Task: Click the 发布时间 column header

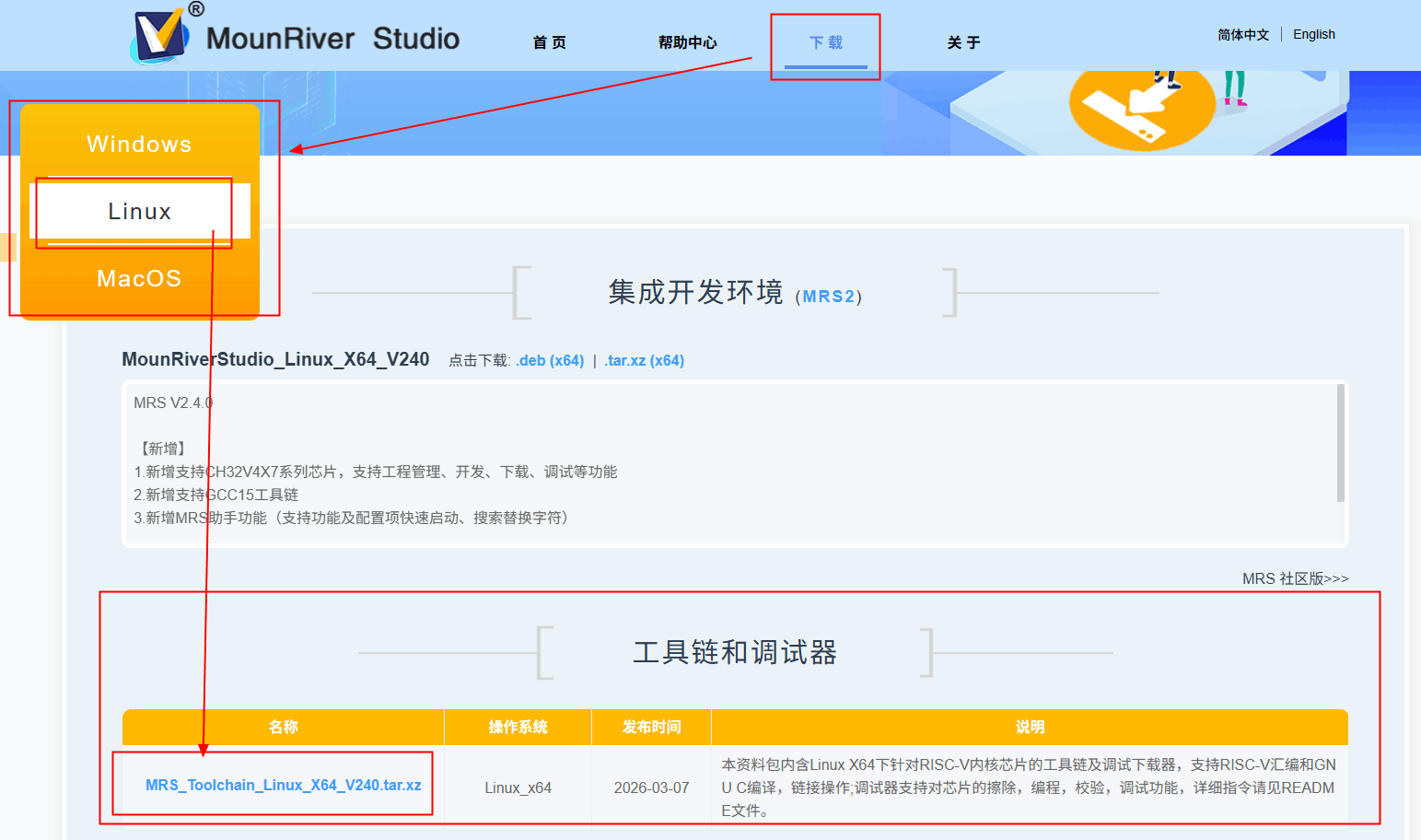Action: [x=652, y=727]
